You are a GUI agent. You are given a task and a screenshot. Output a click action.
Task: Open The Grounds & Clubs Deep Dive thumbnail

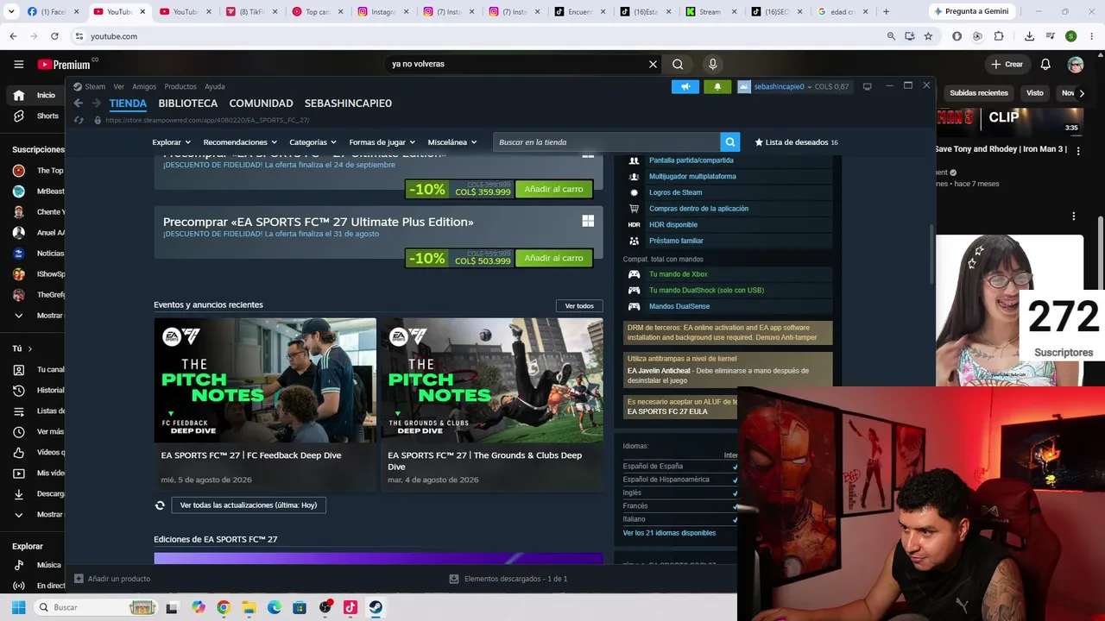click(492, 380)
